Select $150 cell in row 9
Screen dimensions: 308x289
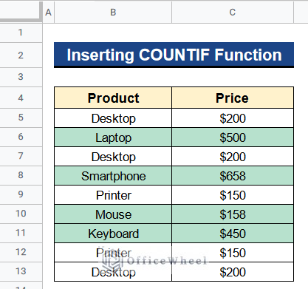233,195
